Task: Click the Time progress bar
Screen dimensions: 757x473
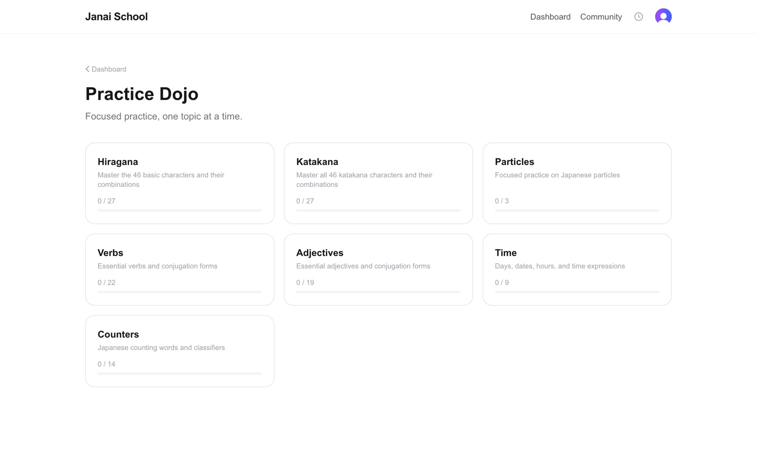Action: [577, 292]
